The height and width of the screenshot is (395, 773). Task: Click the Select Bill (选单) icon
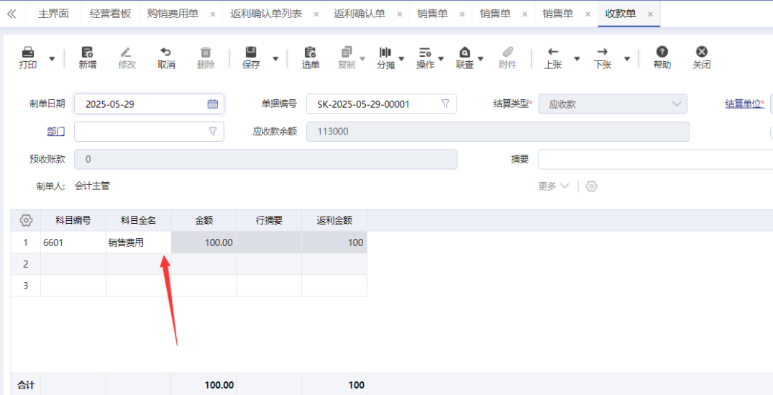point(310,53)
